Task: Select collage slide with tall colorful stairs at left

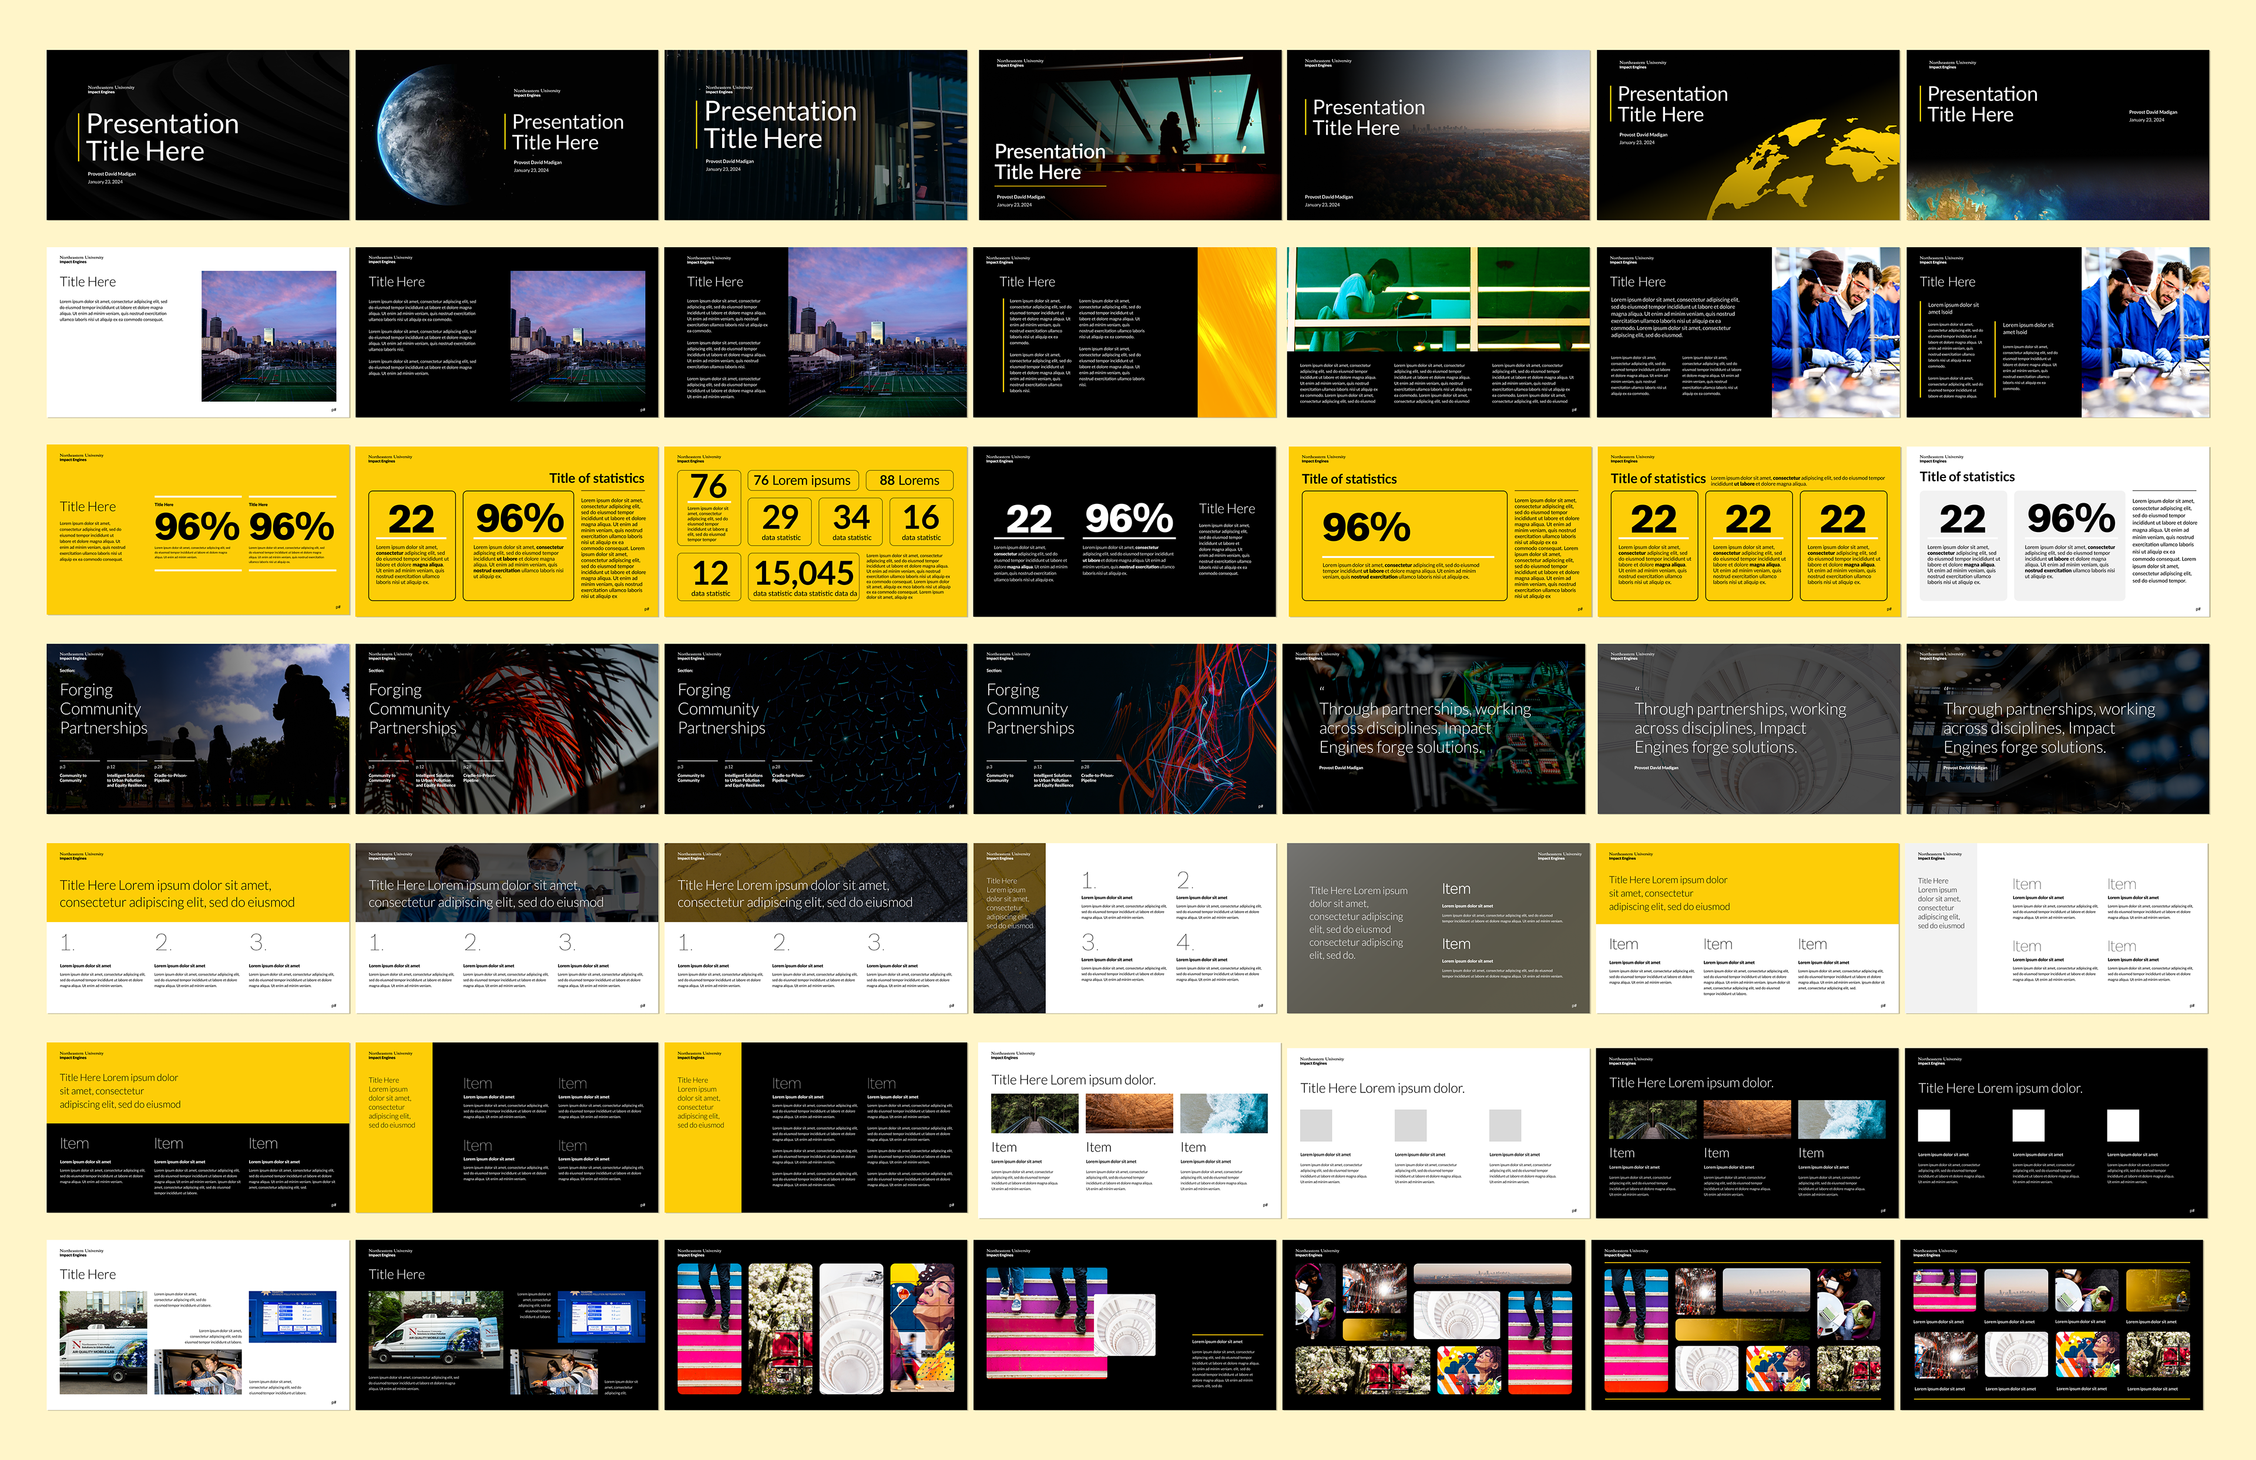Action: 1743,1324
